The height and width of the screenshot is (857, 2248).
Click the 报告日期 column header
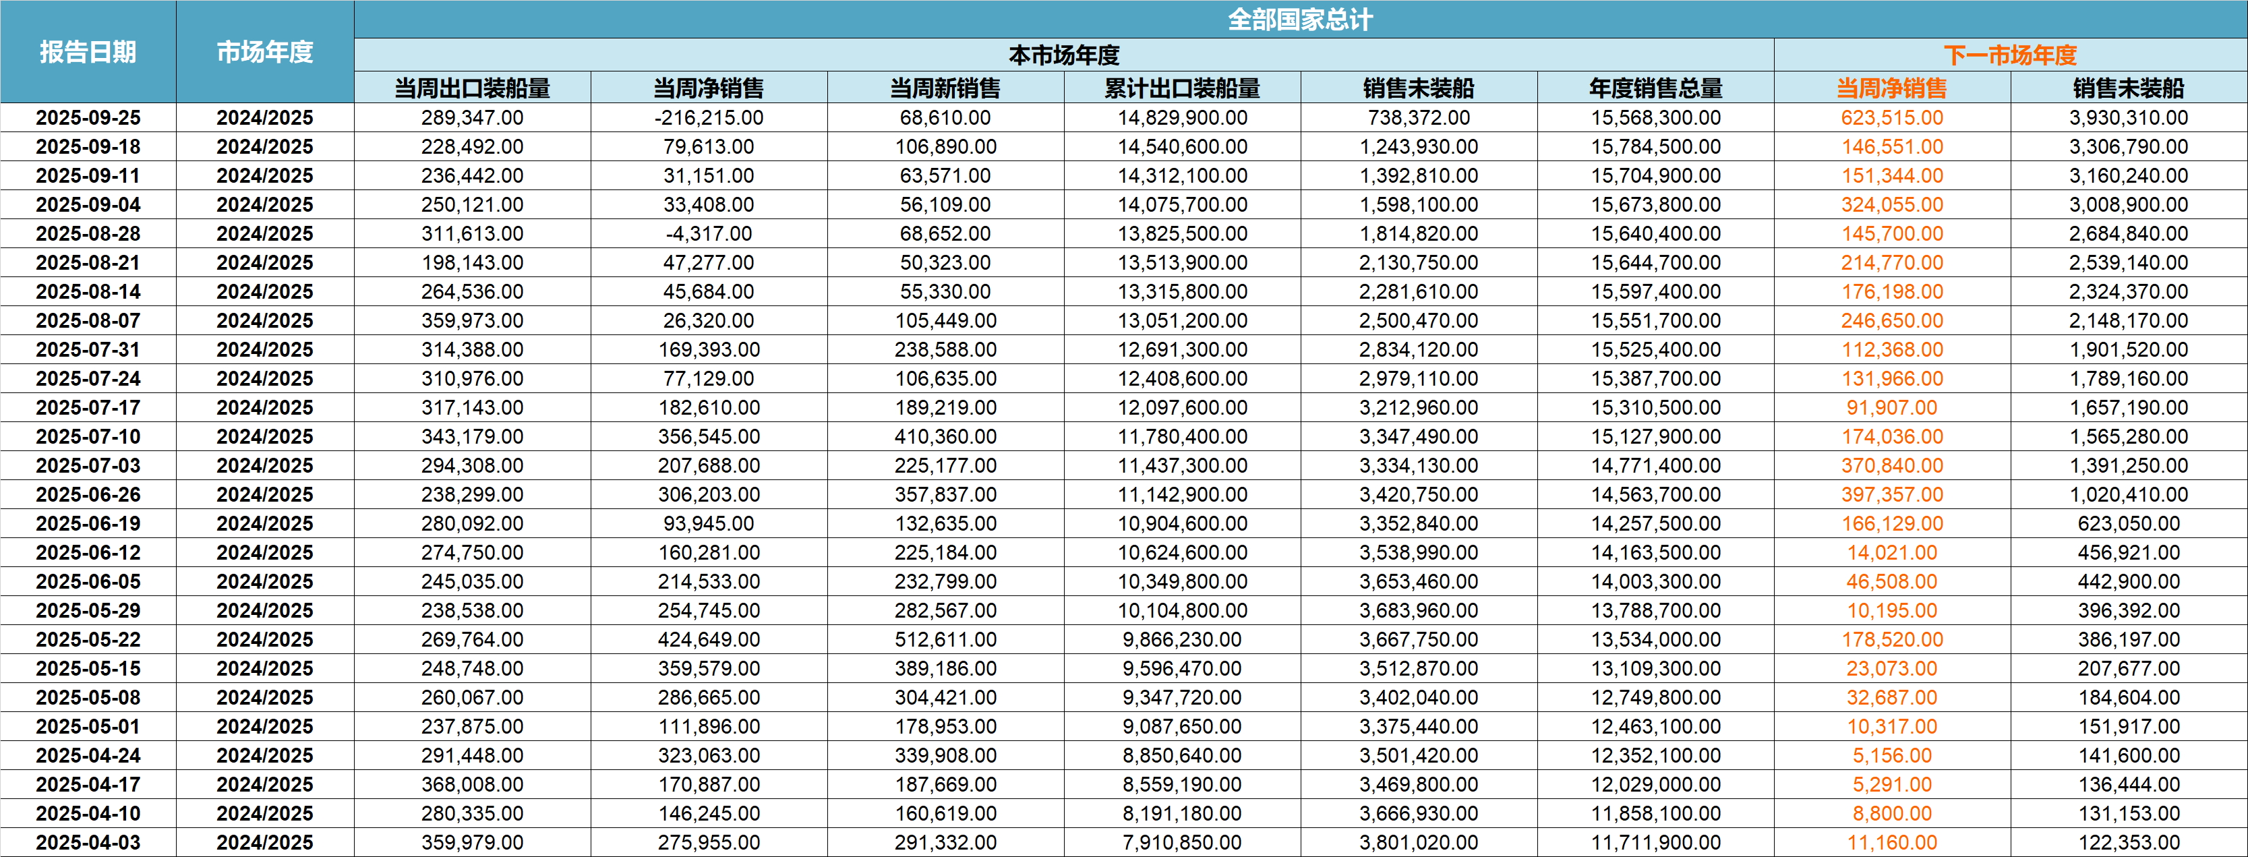[88, 53]
